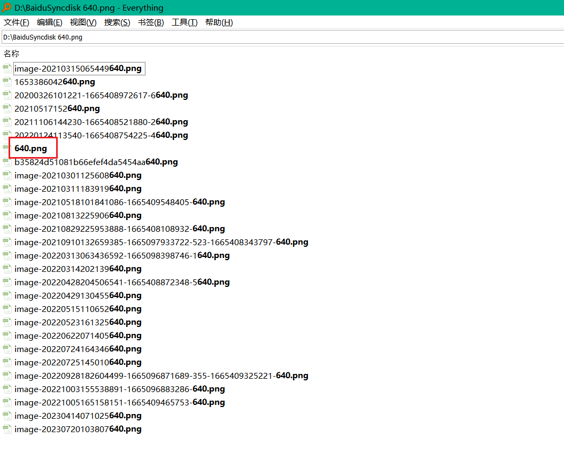The image size is (564, 461).
Task: Open the 工具(T) menu
Action: pyautogui.click(x=184, y=22)
